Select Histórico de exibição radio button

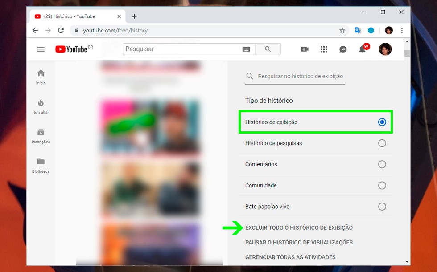[x=382, y=122]
